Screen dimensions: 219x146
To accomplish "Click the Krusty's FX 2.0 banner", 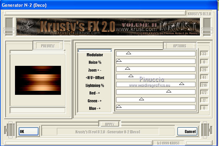I will pyautogui.click(x=108, y=27).
